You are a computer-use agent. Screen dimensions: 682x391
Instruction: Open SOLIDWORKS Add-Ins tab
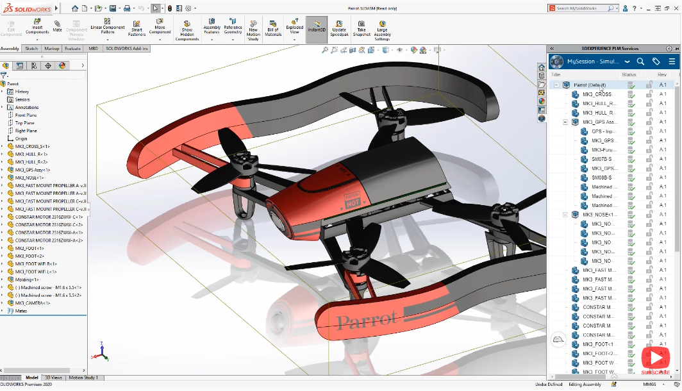click(126, 49)
